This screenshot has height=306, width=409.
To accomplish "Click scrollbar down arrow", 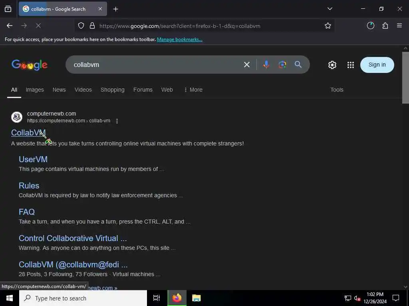I will pyautogui.click(x=405, y=287).
